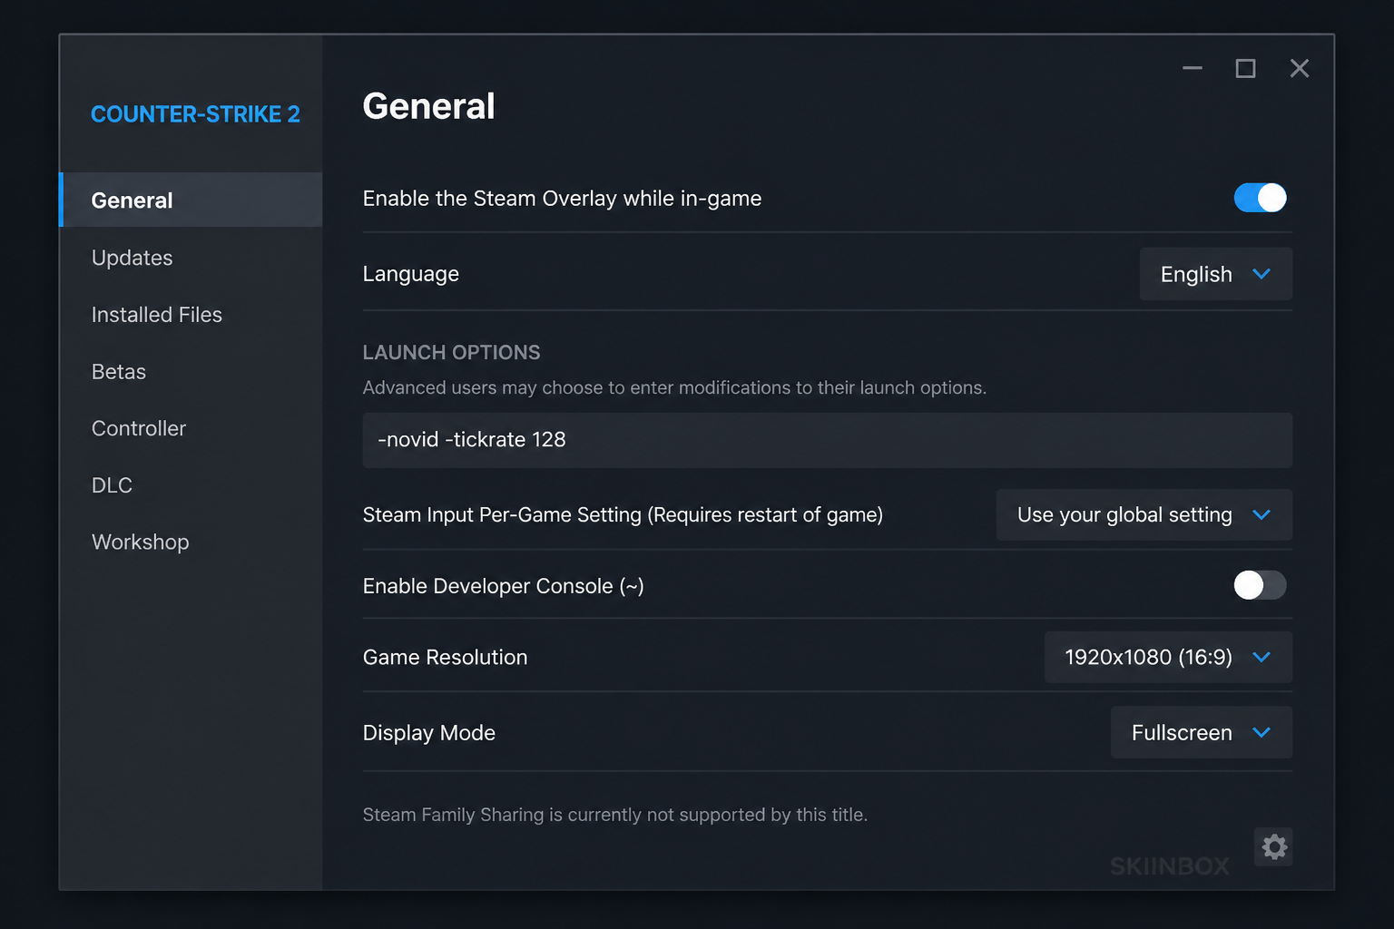Select the General sidebar tab
Screen dimensions: 1394x929
(x=191, y=200)
